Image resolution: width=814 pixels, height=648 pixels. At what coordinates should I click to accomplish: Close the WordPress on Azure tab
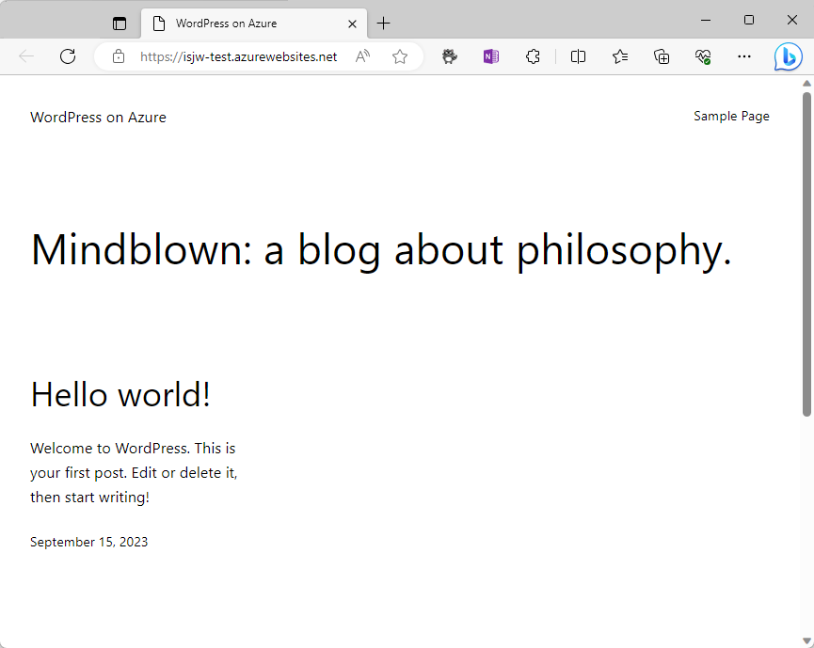pyautogui.click(x=352, y=24)
